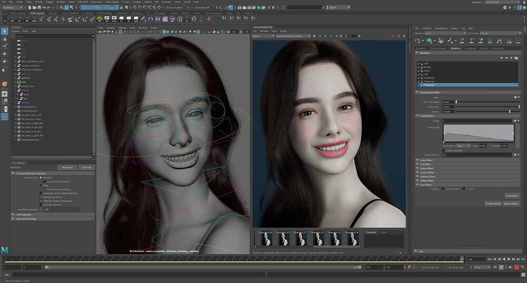Image resolution: width=527 pixels, height=283 pixels.
Task: Select the Scale tool in the toolbox
Action: (4, 69)
